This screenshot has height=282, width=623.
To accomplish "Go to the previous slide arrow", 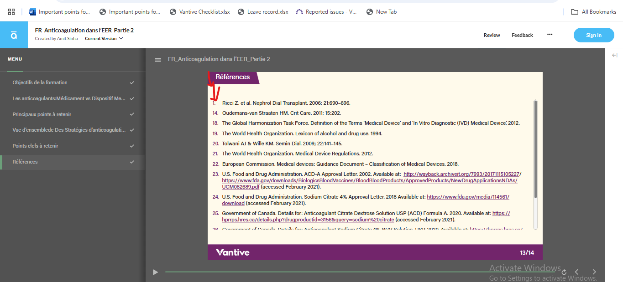I will tap(576, 272).
